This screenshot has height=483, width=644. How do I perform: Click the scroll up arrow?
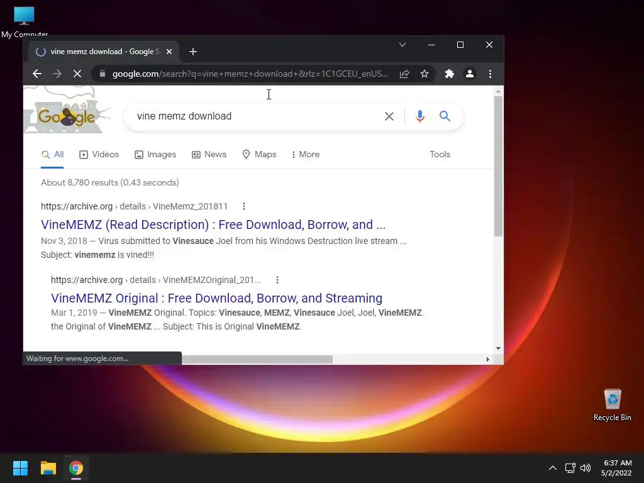498,91
